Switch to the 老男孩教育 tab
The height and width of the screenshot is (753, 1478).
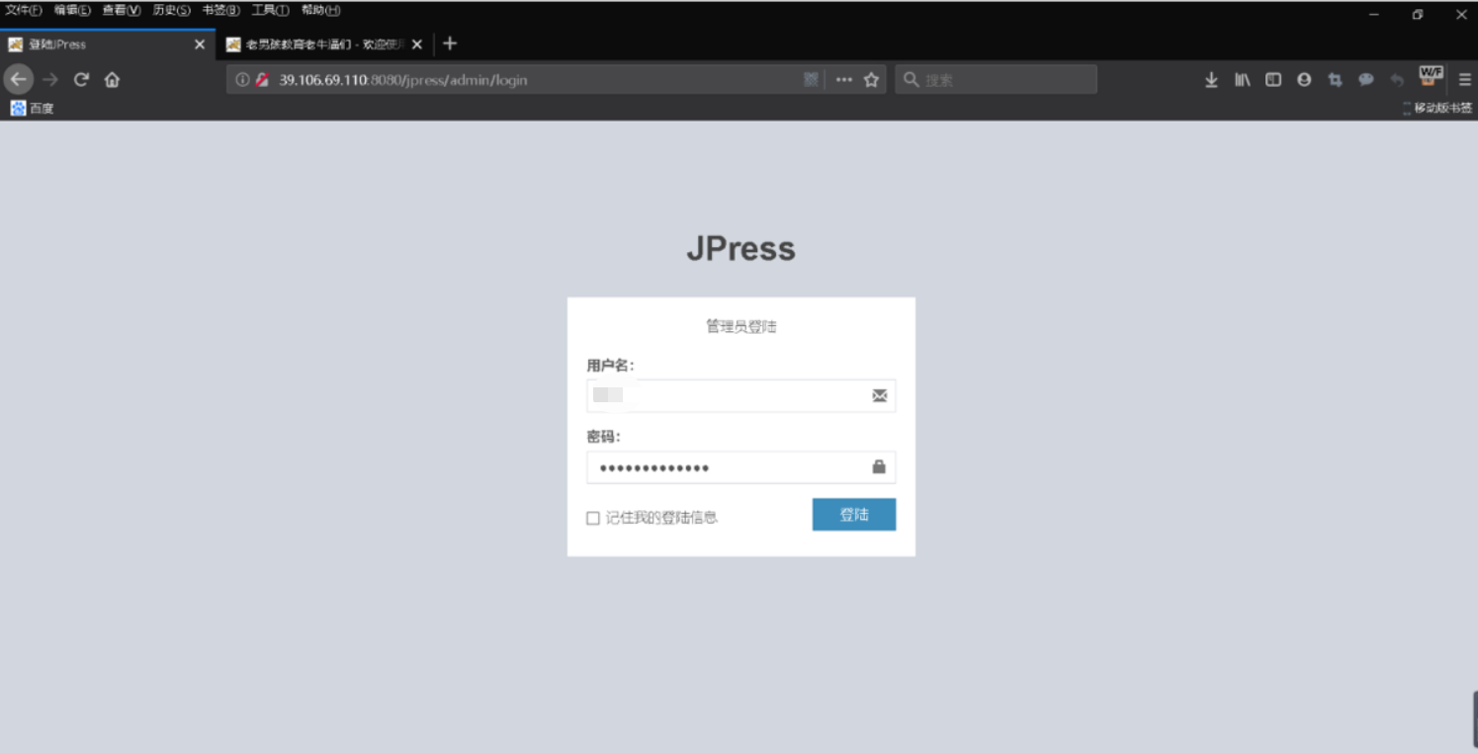tap(324, 44)
